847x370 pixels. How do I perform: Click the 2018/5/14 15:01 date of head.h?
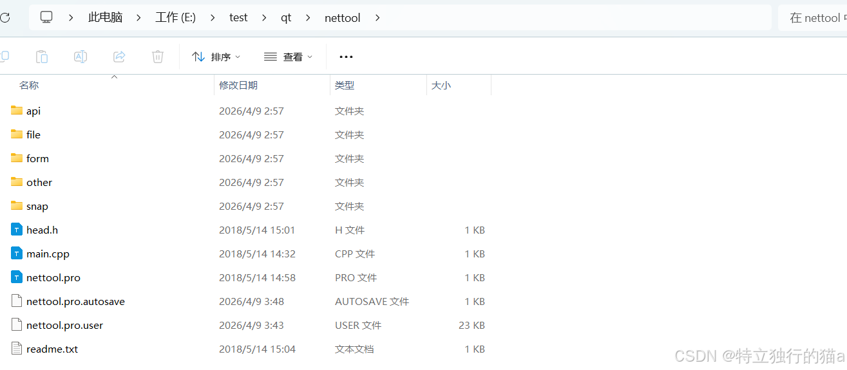[257, 230]
